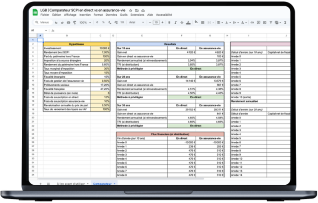
Task: Click the Flux financiers (si distribution) header
Action: pyautogui.click(x=170, y=134)
